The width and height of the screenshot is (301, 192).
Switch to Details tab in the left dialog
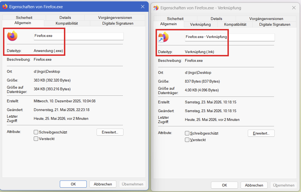(65, 18)
